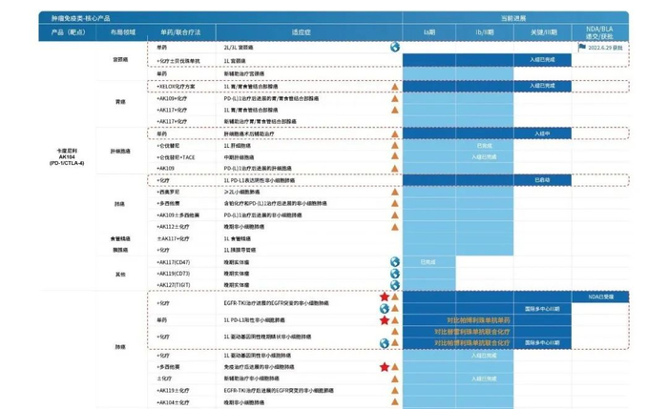Click the 布局领域 column header
Image resolution: width=668 pixels, height=409 pixels.
tap(123, 31)
